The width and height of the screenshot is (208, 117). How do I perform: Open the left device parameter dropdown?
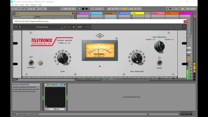[x=50, y=109]
